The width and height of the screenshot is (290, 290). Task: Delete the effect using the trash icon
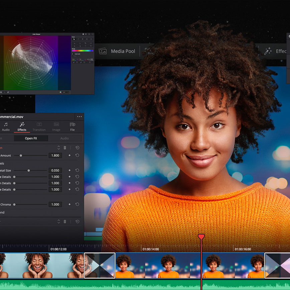pyautogui.click(x=64, y=148)
